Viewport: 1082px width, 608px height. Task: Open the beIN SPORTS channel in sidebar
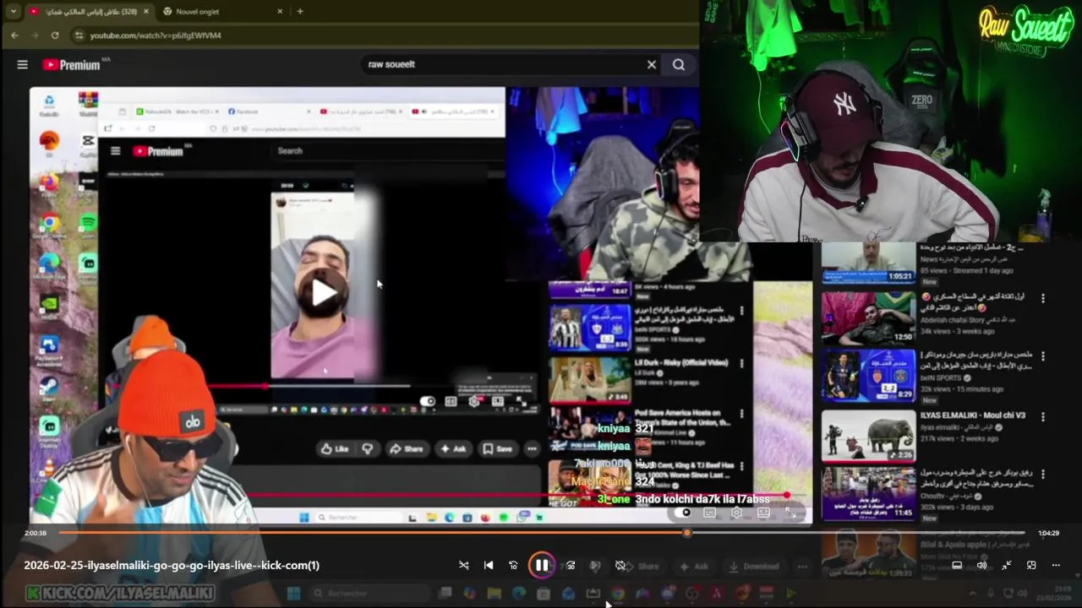939,377
